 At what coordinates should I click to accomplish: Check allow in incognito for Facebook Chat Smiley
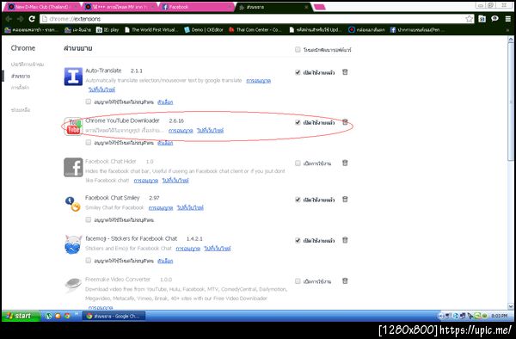coord(89,219)
